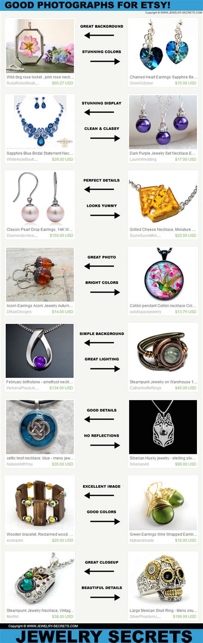
Task: Open the DRaeDesigns shop link
Action: [x=19, y=312]
